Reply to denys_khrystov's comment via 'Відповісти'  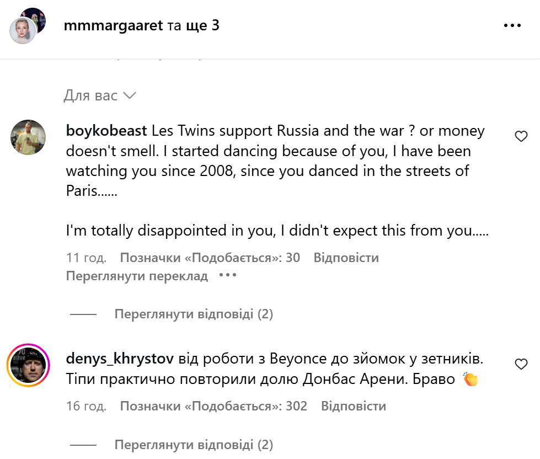click(353, 407)
